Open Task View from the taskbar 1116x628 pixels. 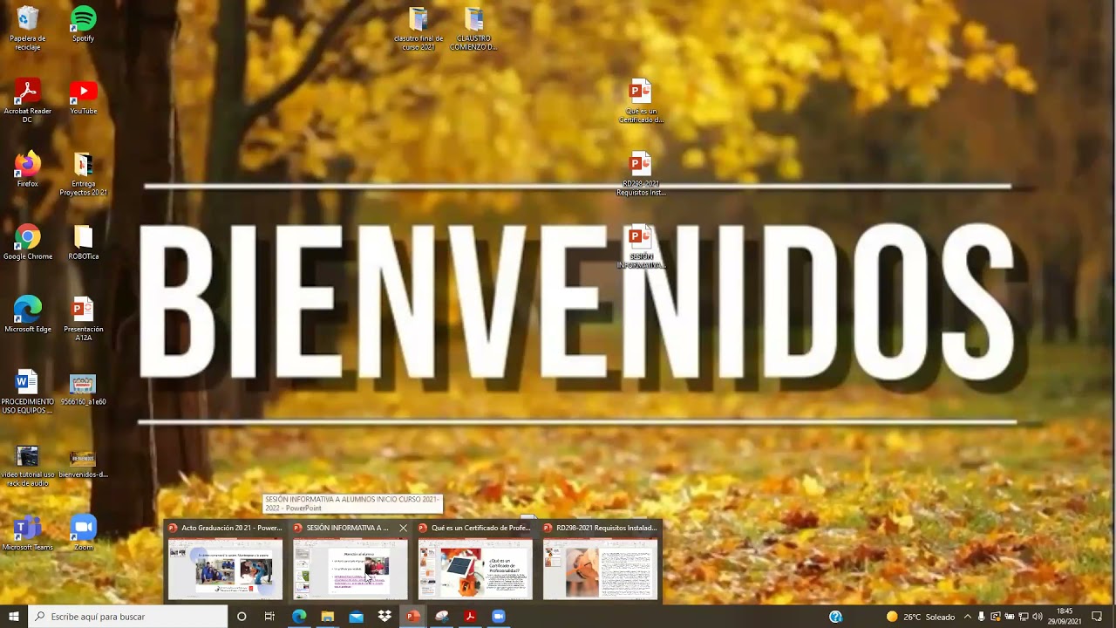click(269, 617)
